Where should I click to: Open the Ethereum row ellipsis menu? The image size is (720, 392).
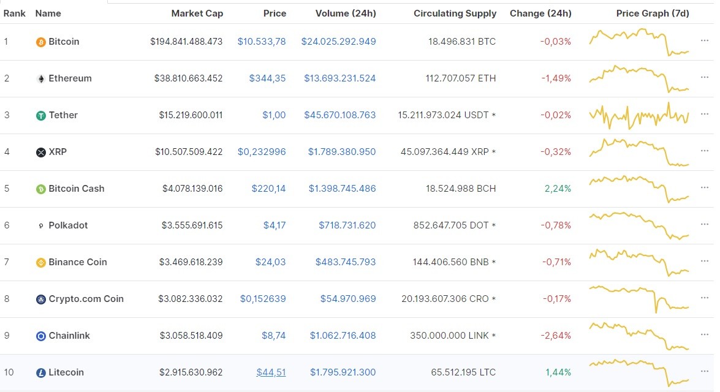coord(705,78)
